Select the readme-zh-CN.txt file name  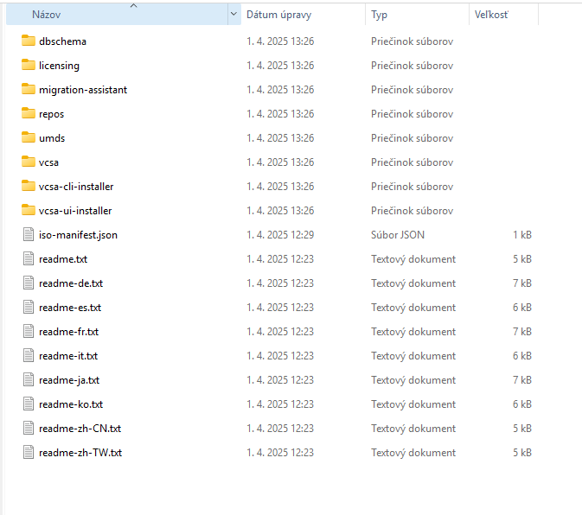point(80,429)
